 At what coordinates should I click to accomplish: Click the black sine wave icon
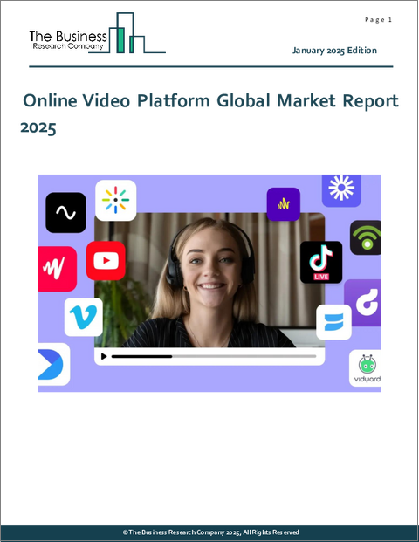click(x=65, y=213)
